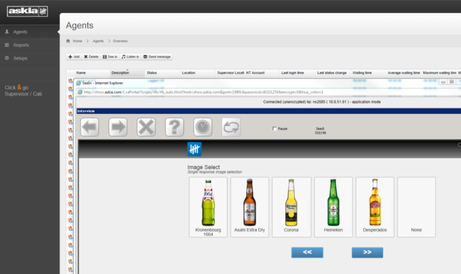Select the Asahi Extra Dry image

click(250, 207)
